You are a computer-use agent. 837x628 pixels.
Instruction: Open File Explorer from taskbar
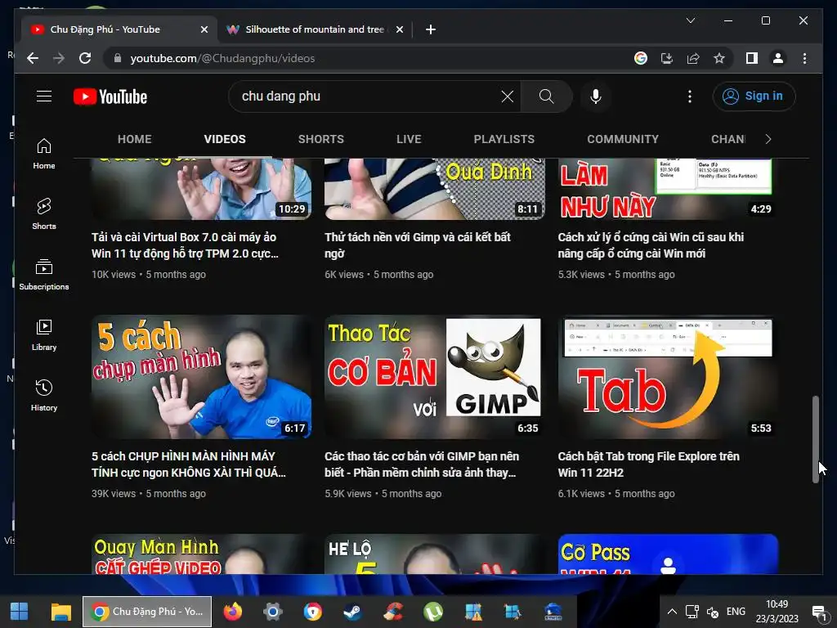[60, 612]
